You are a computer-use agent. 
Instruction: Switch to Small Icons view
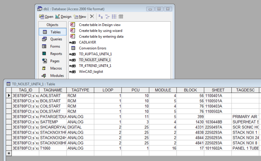click(x=107, y=16)
